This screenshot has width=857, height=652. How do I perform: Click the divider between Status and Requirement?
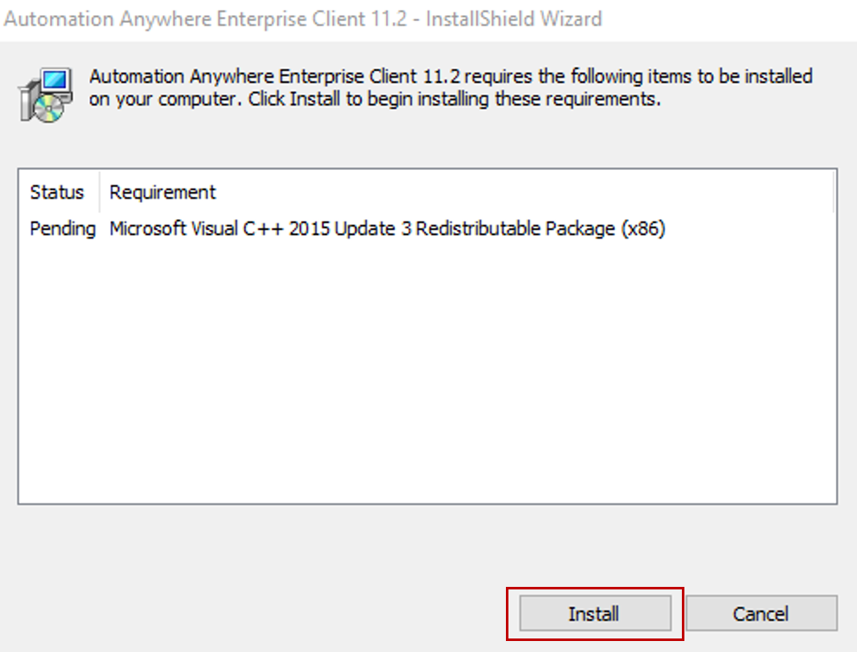[x=100, y=192]
